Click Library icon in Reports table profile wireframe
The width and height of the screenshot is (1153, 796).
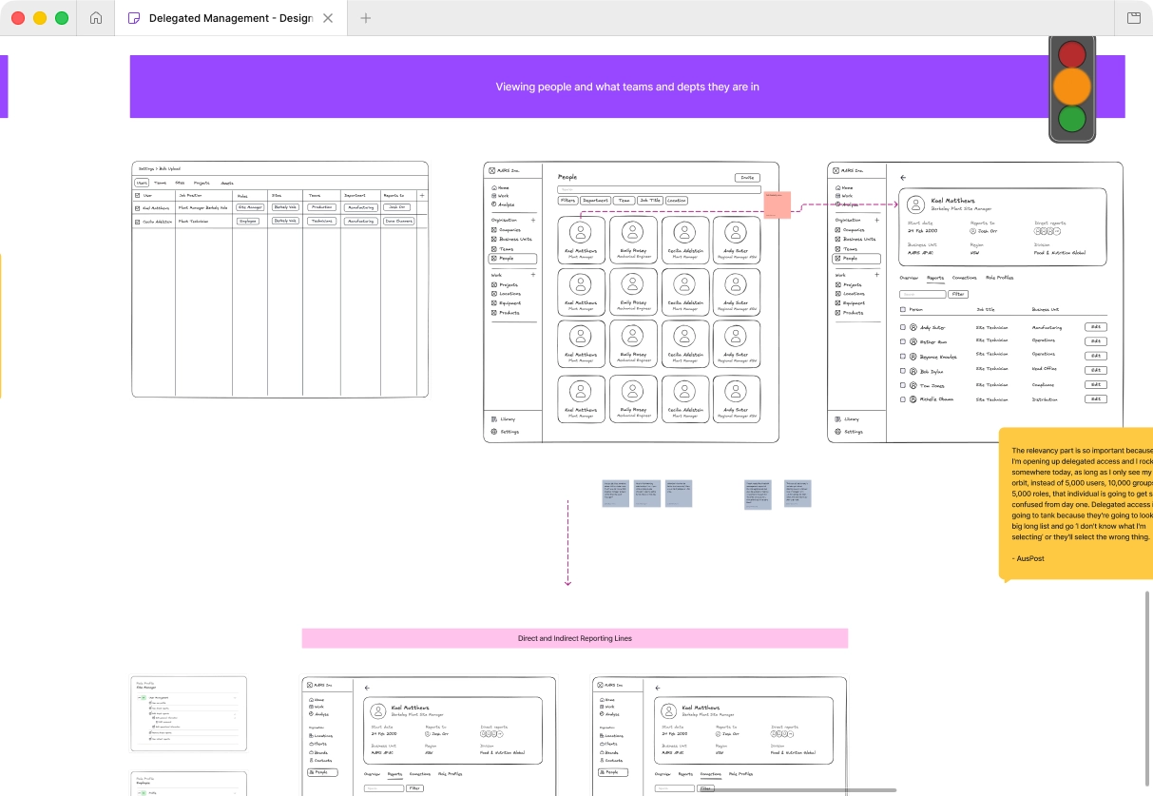[837, 418]
